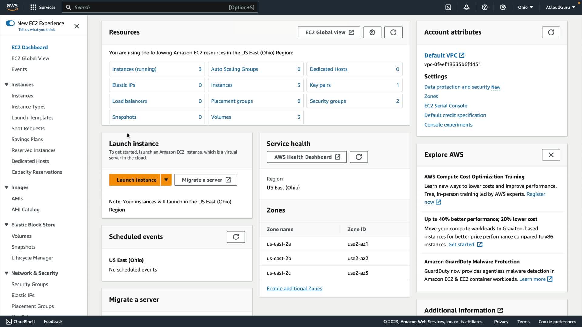Click Enable additional Zones link
582x327 pixels.
pos(294,289)
